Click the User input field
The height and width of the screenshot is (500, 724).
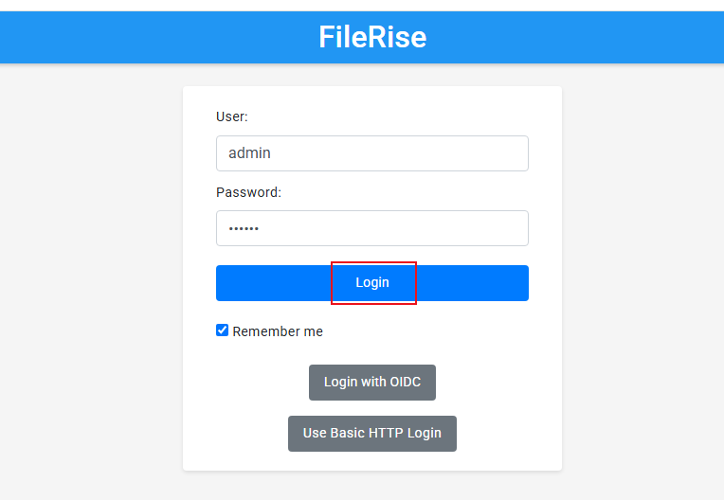[371, 153]
